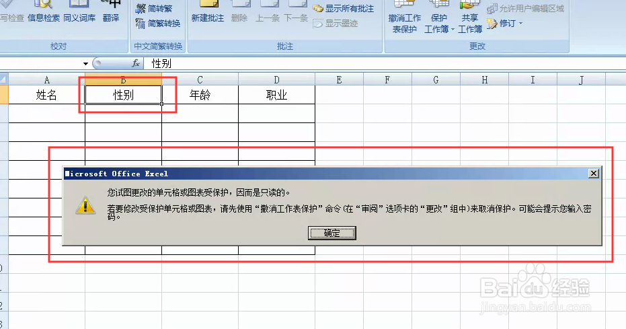Click the formula bar showing 性别

384,63
